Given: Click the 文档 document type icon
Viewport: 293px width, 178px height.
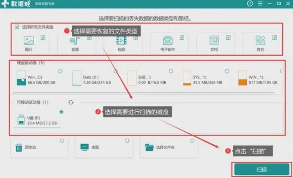Looking at the screenshot, I should pos(214,40).
